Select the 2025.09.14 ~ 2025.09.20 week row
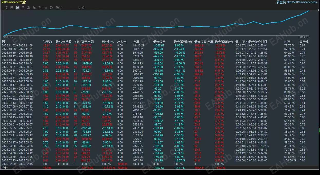 pos(160,71)
